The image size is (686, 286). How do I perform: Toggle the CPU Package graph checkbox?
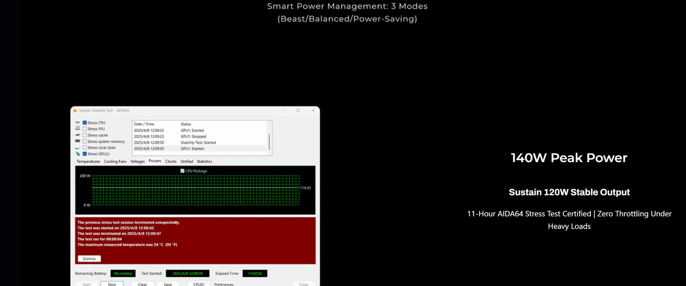(x=182, y=171)
